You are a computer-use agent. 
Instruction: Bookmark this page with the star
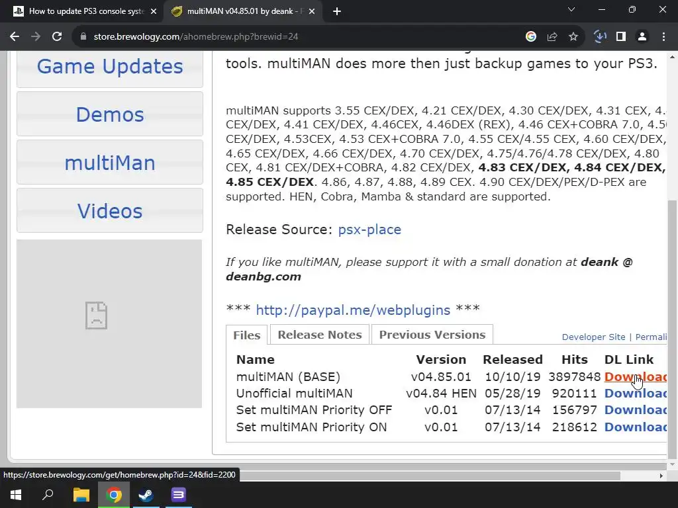(573, 37)
